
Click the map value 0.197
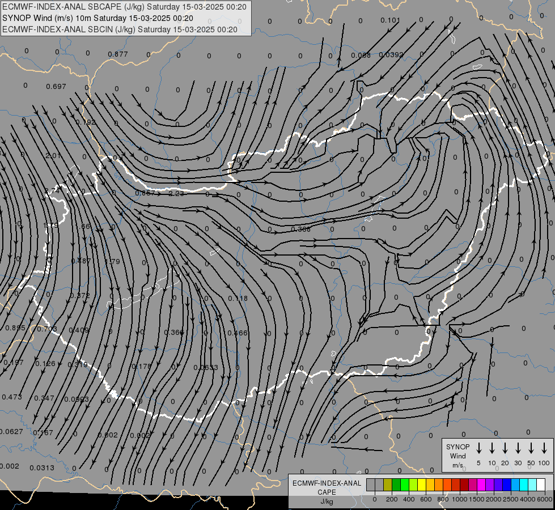[14, 362]
